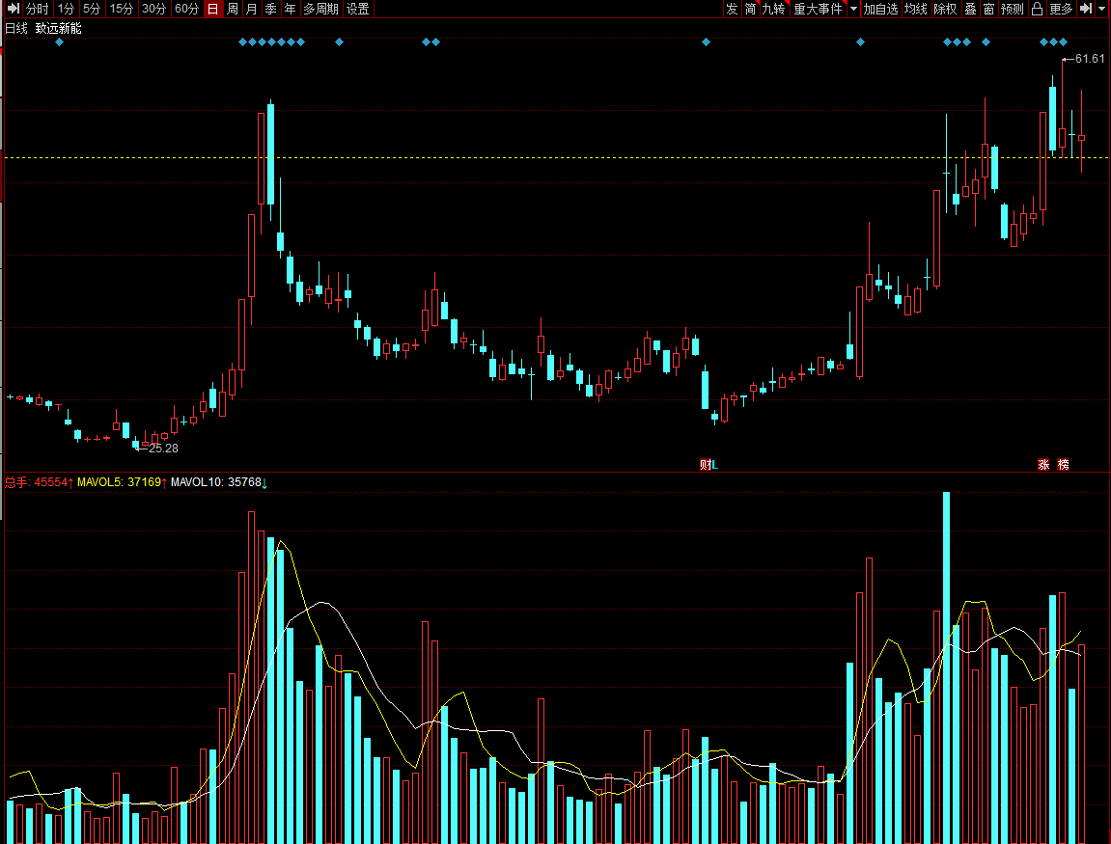Click 加自选 to add to watchlist

coord(880,9)
